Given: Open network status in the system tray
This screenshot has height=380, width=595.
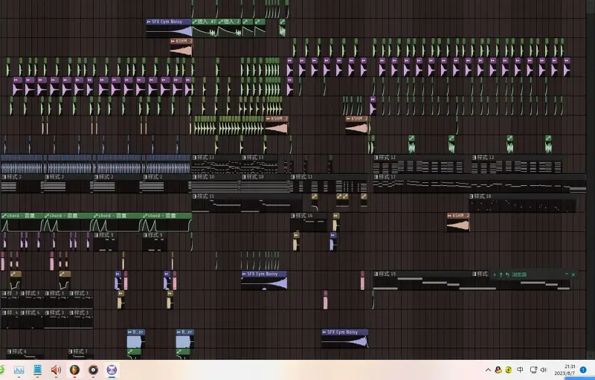Looking at the screenshot, I should (533, 370).
